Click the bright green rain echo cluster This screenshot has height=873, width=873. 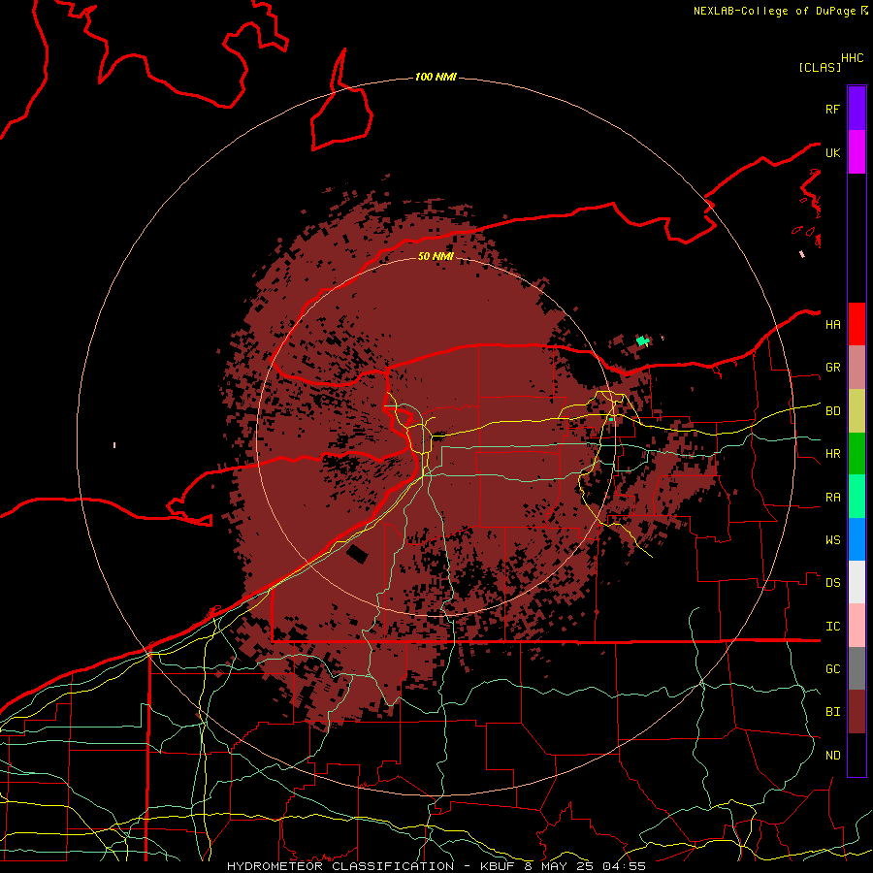[643, 340]
